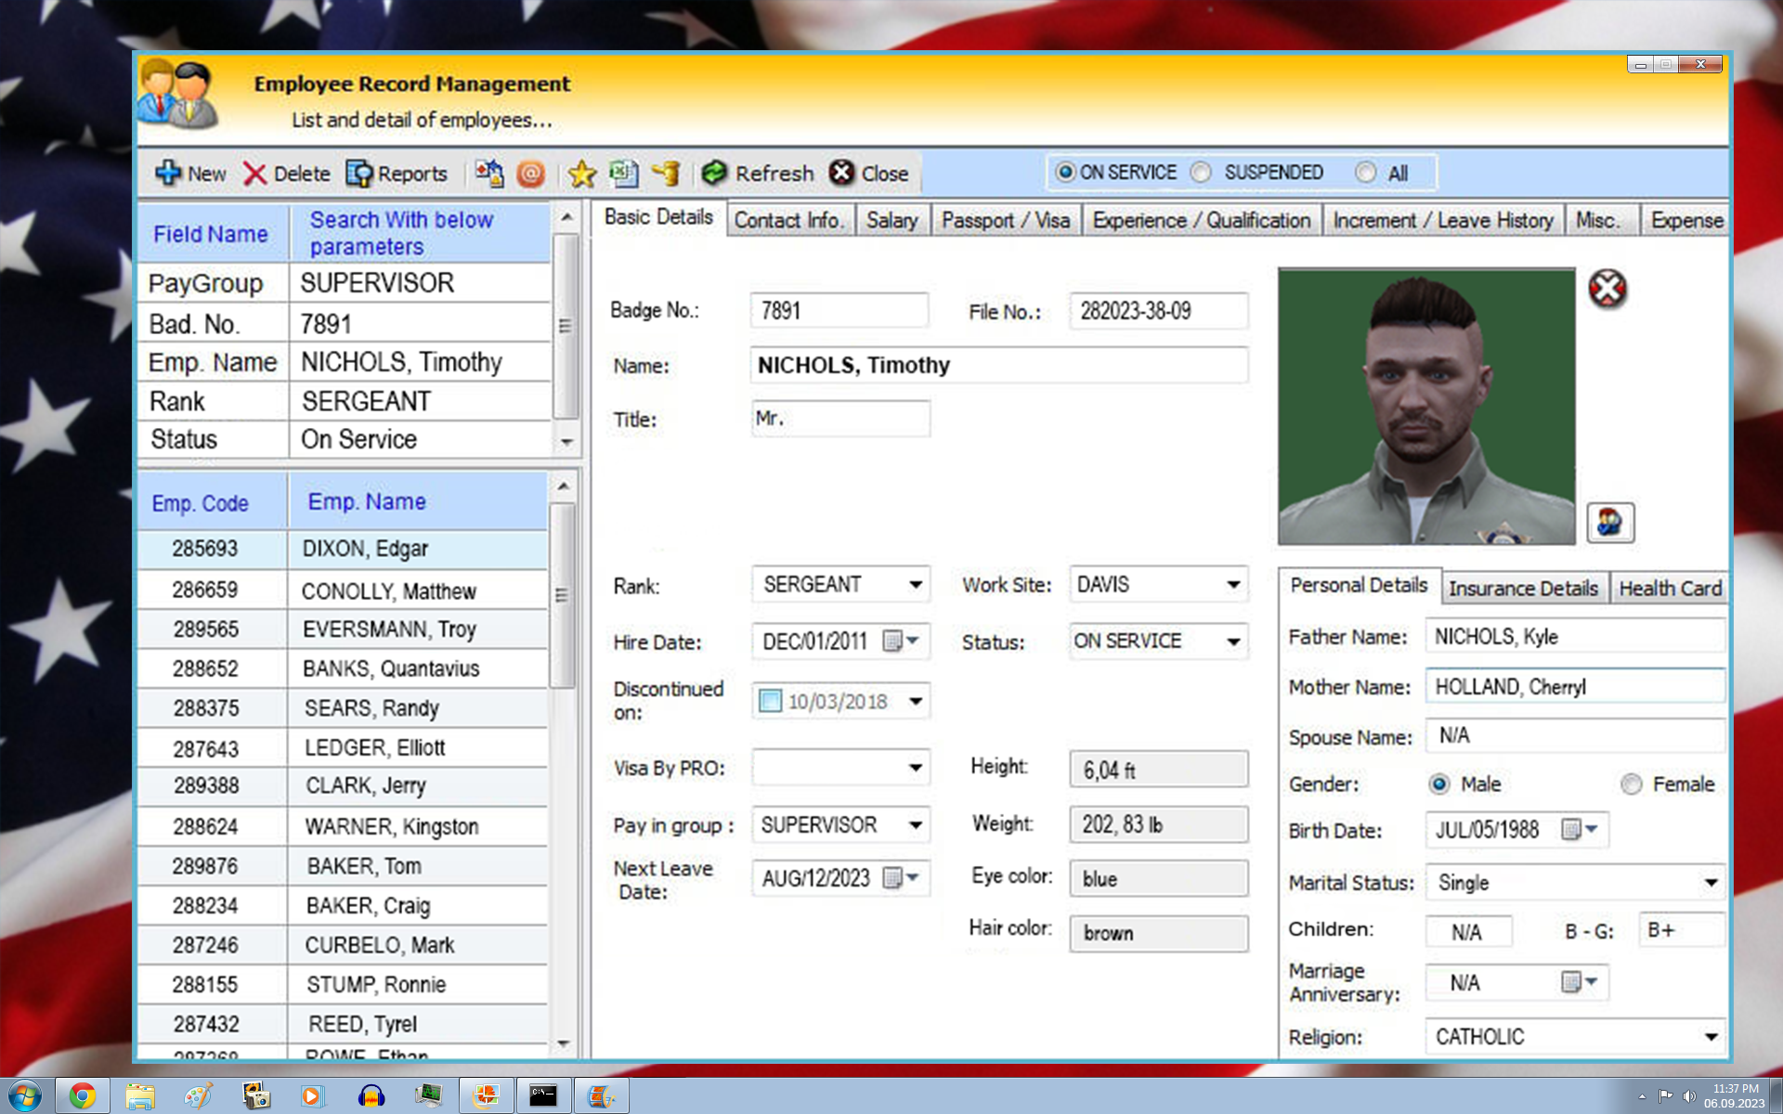Switch to the Contact Info. tab

pos(790,220)
